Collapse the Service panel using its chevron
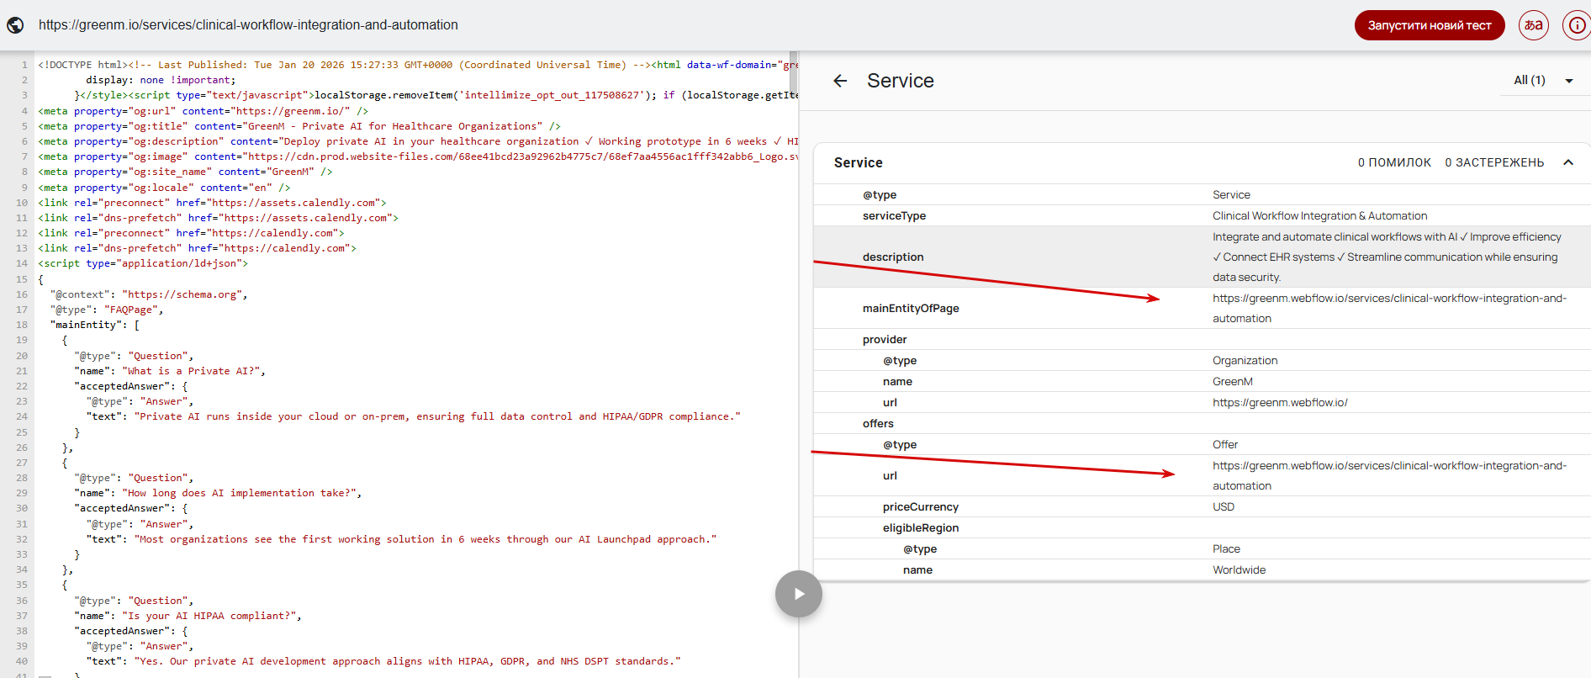Image resolution: width=1591 pixels, height=678 pixels. tap(1568, 162)
